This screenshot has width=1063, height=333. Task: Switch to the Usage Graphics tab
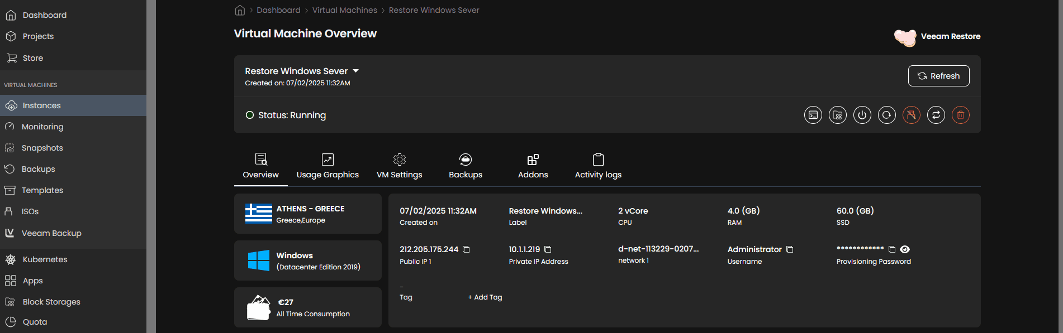[x=328, y=167]
